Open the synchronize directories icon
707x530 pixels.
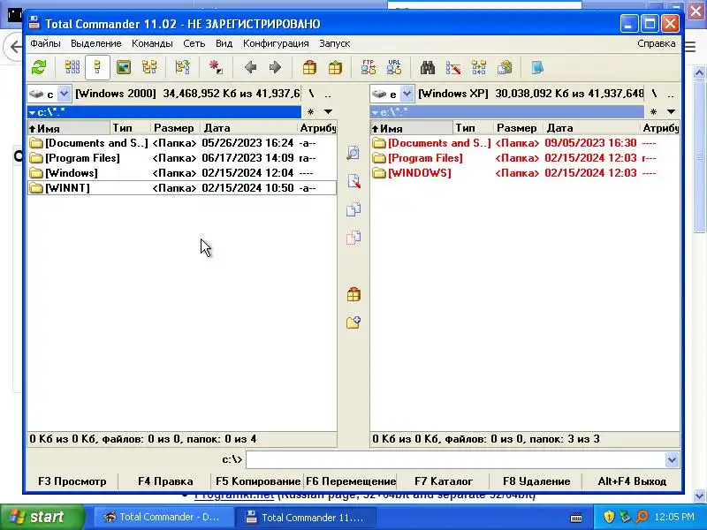(479, 68)
